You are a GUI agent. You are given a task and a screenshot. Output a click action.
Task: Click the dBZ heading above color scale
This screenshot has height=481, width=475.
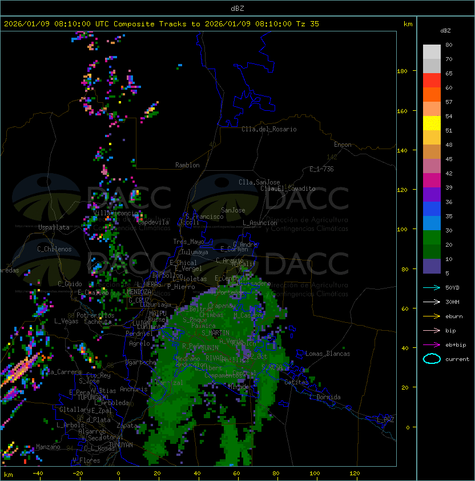[445, 31]
